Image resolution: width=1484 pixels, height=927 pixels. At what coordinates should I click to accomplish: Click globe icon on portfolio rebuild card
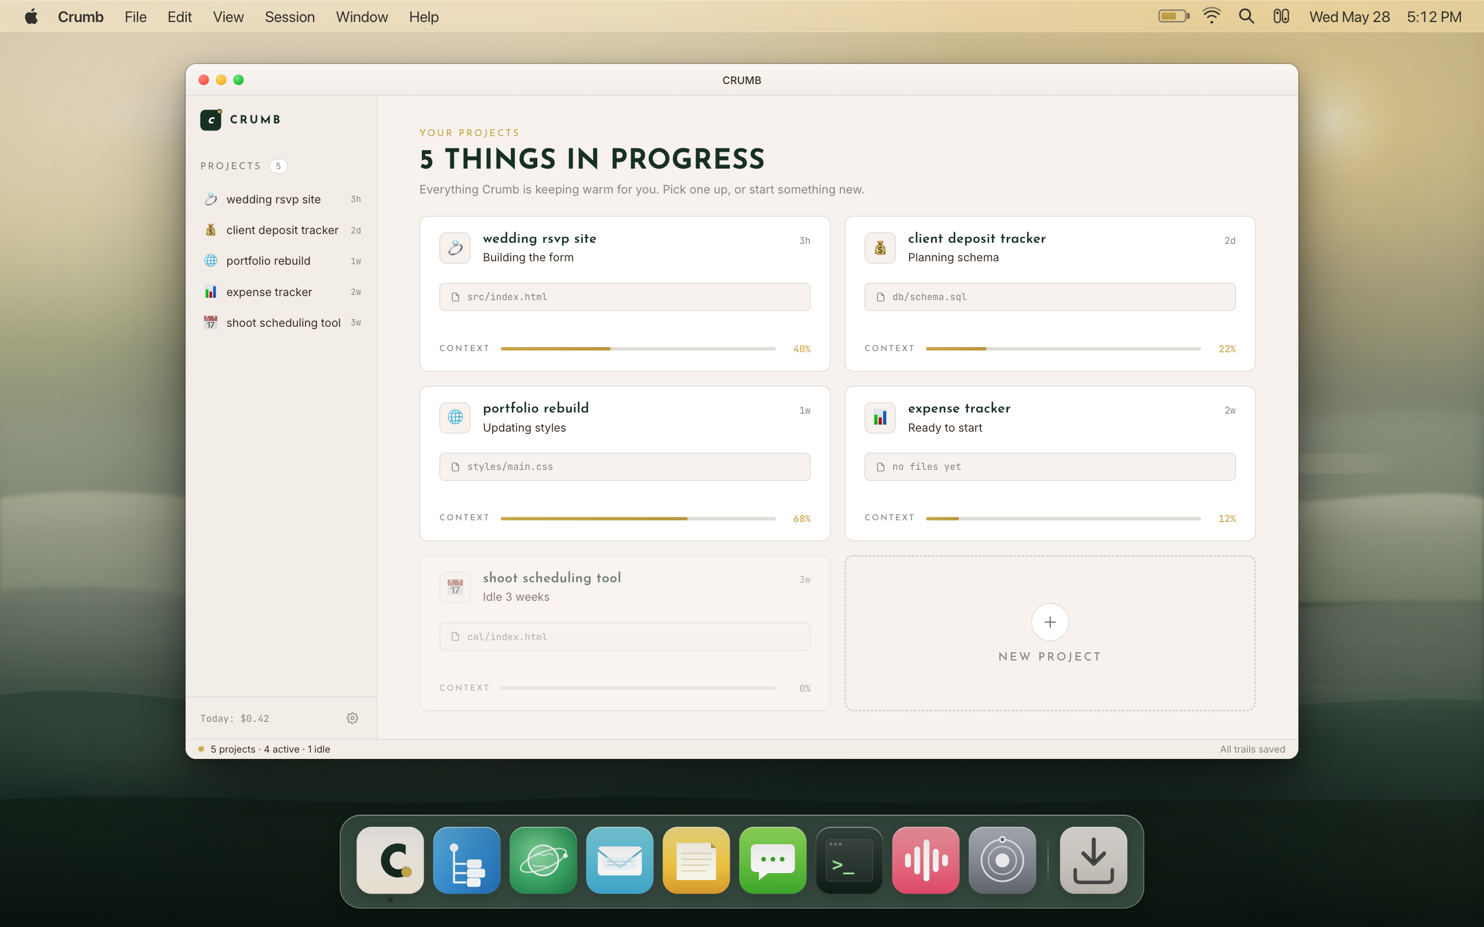pos(455,418)
